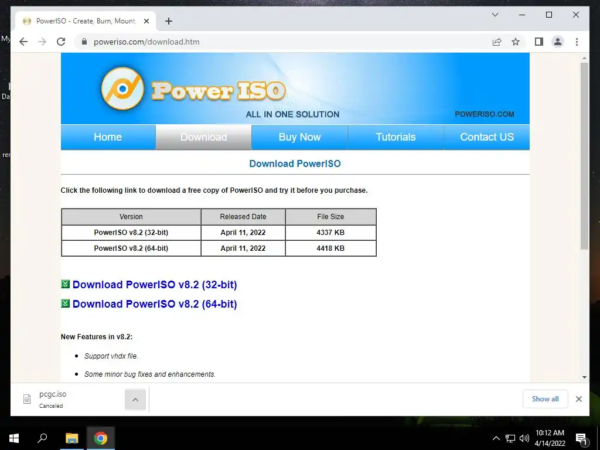Click the browser Forward arrow
Screen dimensions: 600x450
pyautogui.click(x=42, y=42)
